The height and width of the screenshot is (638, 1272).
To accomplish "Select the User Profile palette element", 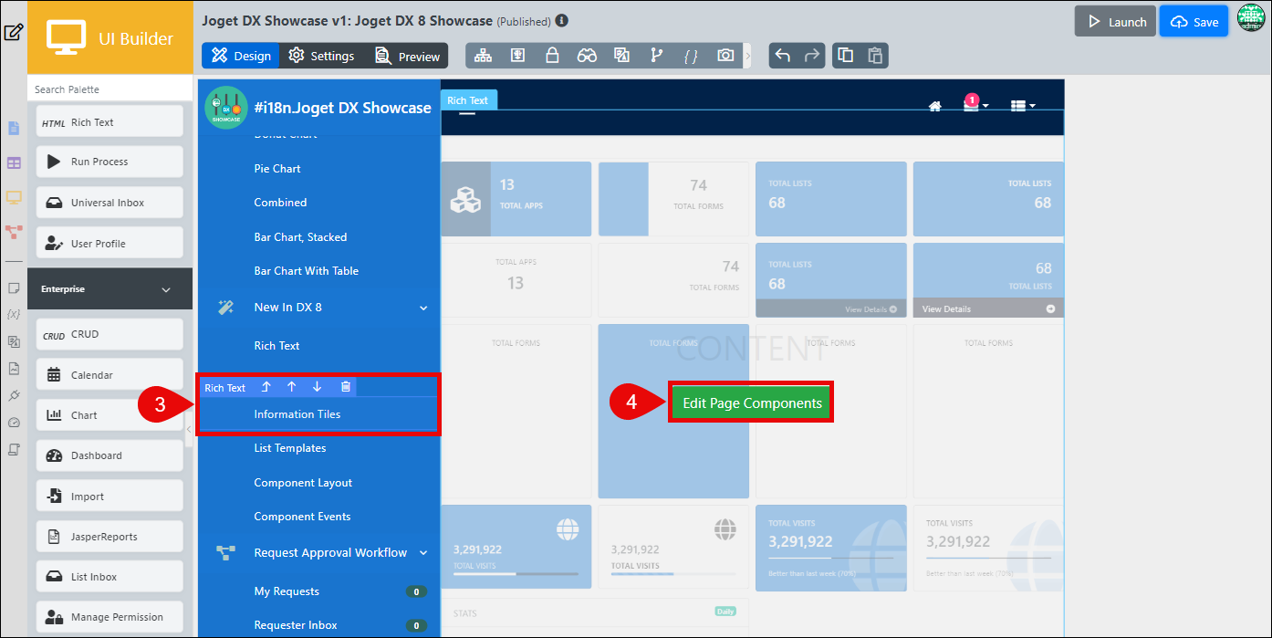I will click(109, 244).
